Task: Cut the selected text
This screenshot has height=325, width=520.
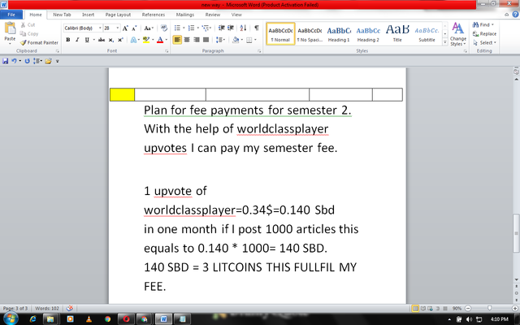Action: (28, 25)
